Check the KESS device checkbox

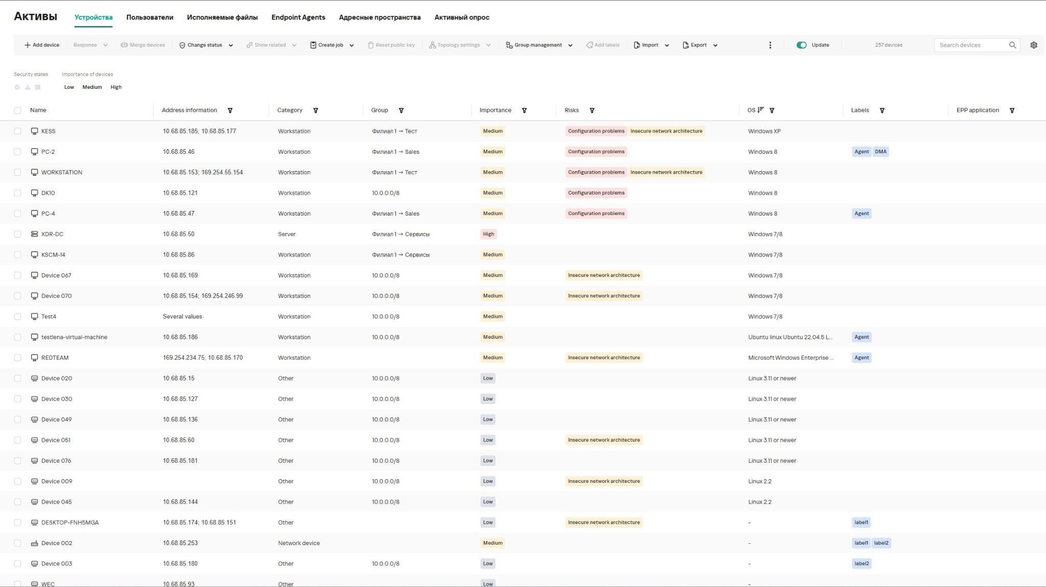click(18, 131)
